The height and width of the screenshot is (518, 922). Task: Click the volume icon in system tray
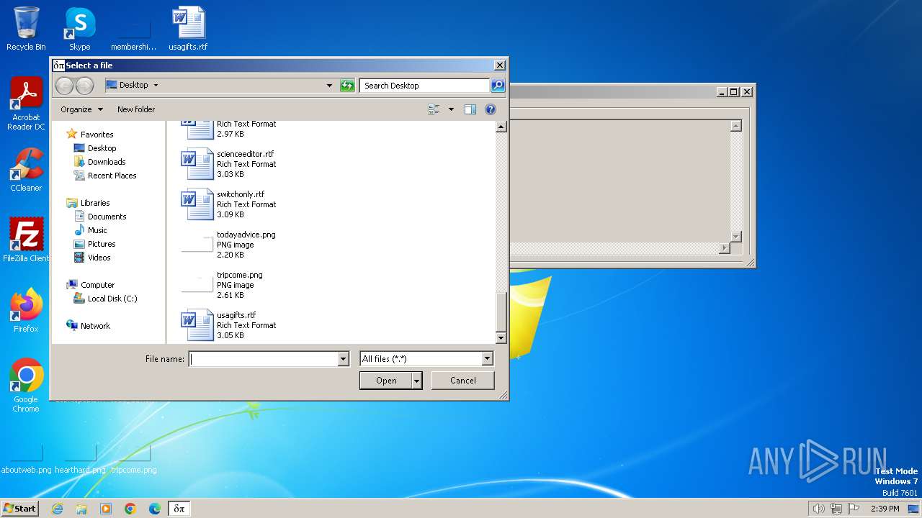click(x=818, y=509)
